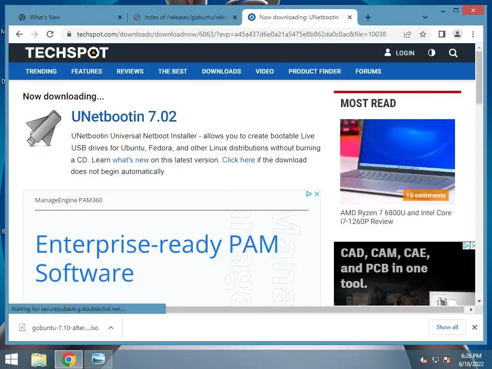
Task: Open the FEATURES menu
Action: point(86,71)
